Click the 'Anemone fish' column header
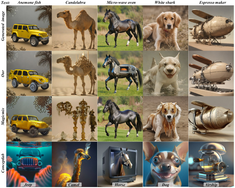This screenshot has width=235, height=188. point(29,3)
